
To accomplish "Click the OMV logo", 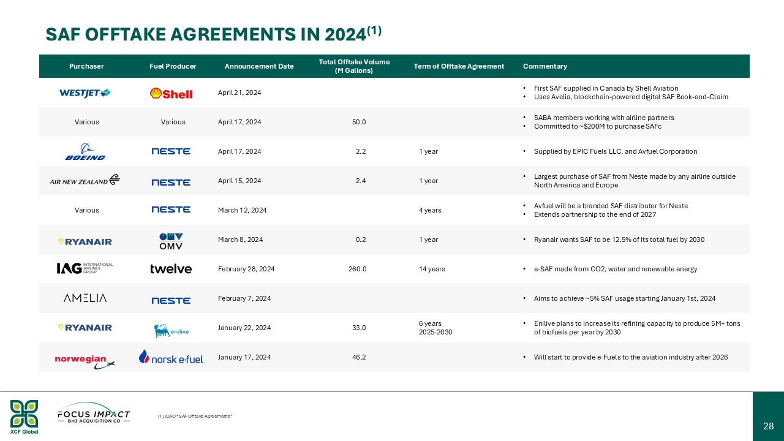I will click(171, 241).
